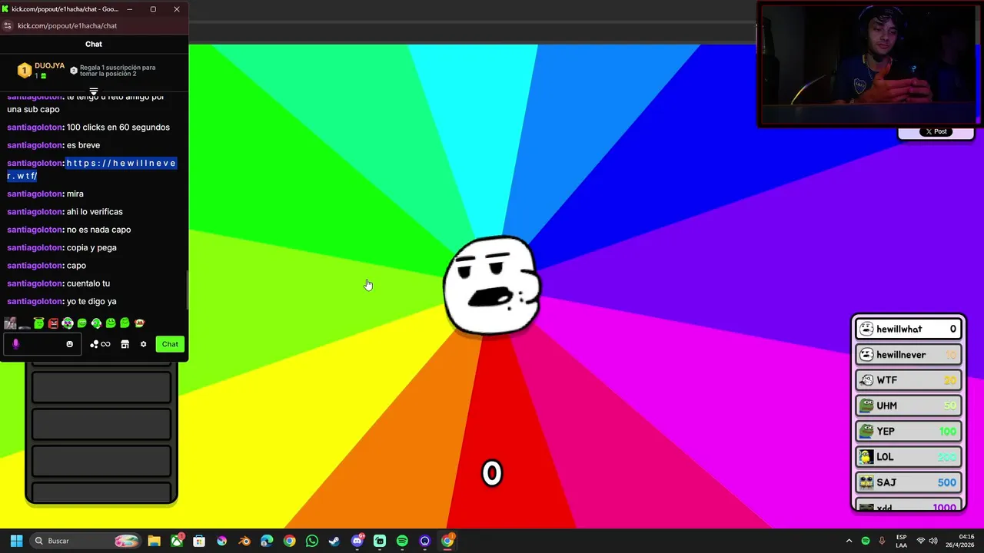This screenshot has height=553, width=984.
Task: Show hidden tray icons chevron
Action: pyautogui.click(x=849, y=541)
